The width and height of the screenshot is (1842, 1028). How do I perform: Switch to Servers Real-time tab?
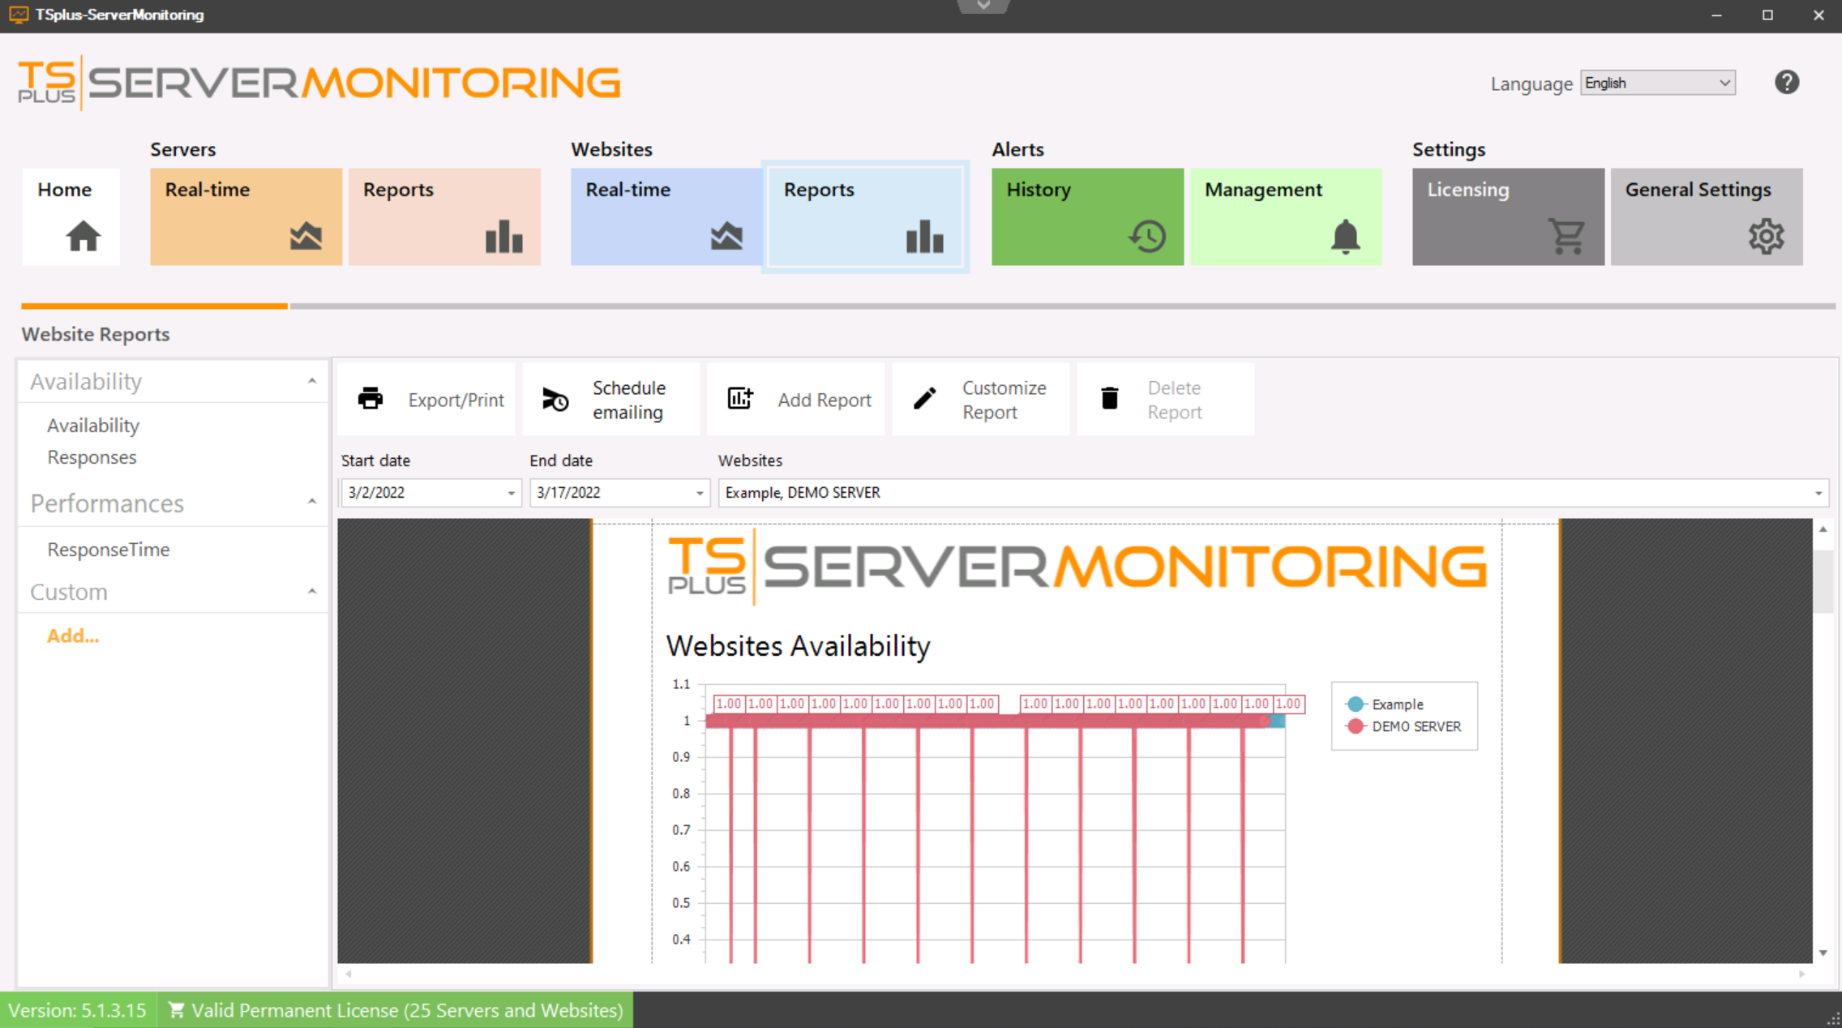click(x=246, y=216)
